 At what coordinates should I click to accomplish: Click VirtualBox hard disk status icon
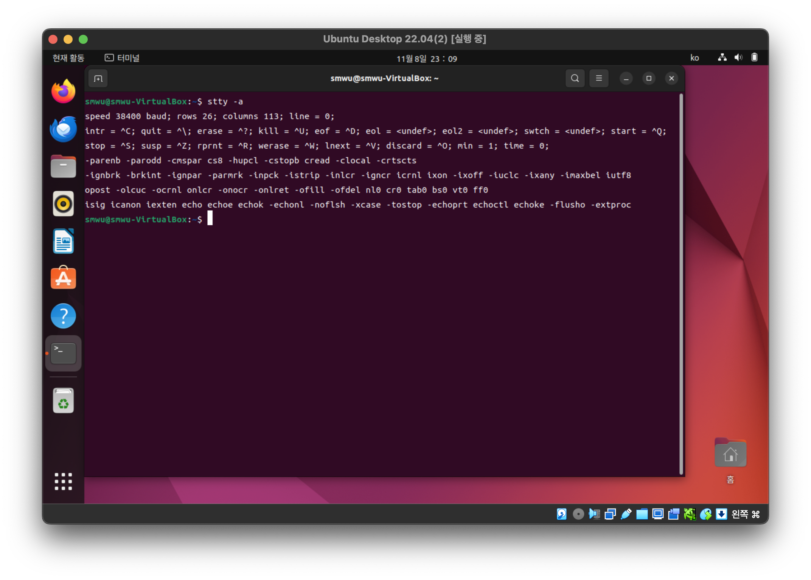pyautogui.click(x=562, y=514)
